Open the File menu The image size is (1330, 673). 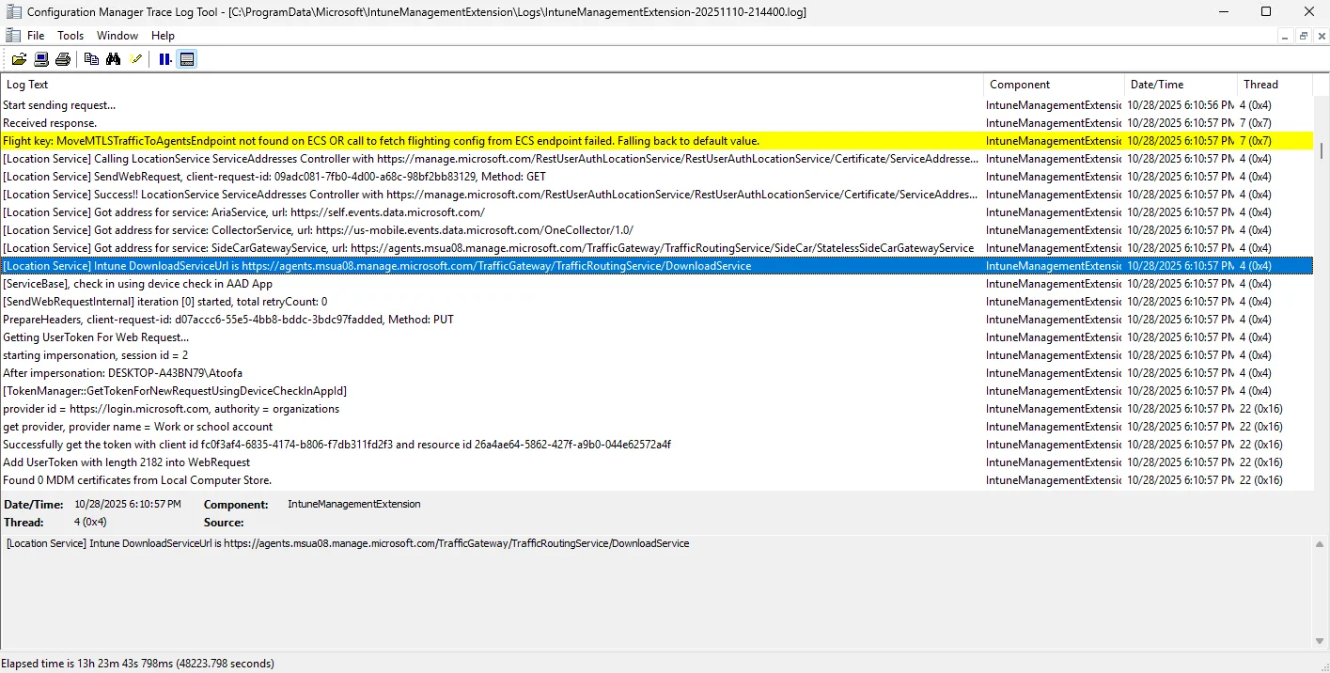[x=36, y=36]
